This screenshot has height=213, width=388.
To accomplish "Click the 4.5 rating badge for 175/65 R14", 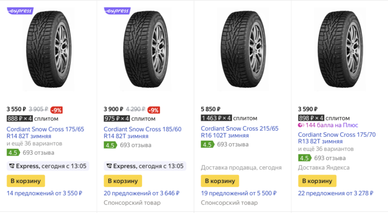I will (x=13, y=153).
